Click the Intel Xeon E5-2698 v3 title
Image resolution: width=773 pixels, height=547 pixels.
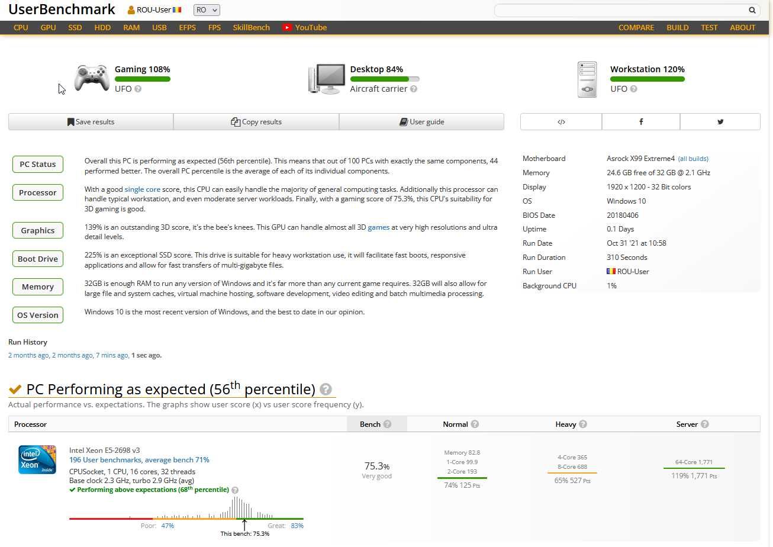pos(105,450)
